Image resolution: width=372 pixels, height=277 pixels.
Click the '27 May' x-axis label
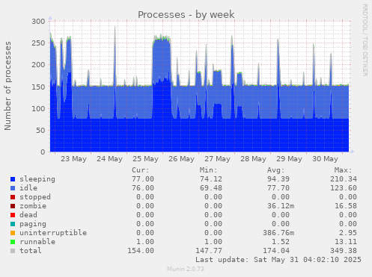217,159
